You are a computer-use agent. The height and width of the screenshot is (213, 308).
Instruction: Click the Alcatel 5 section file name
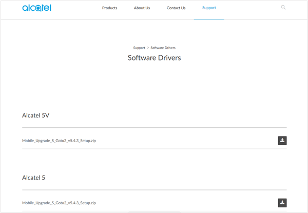tap(59, 203)
